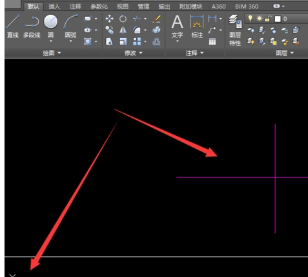Open the layer name dropdown showing 0
The image size is (308, 277).
coord(276,19)
